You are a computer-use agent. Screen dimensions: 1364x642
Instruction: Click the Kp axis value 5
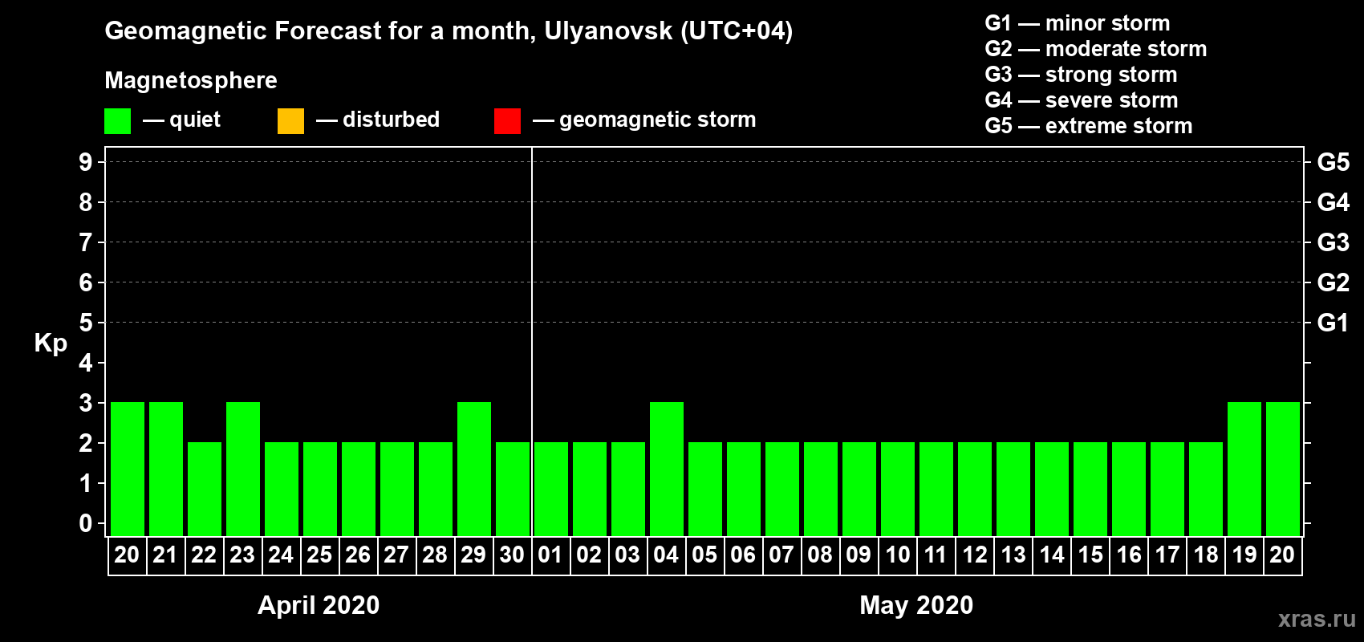(x=86, y=323)
